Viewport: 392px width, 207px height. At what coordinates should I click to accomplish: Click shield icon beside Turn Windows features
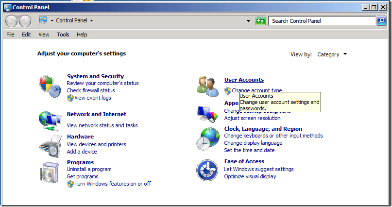(x=70, y=184)
